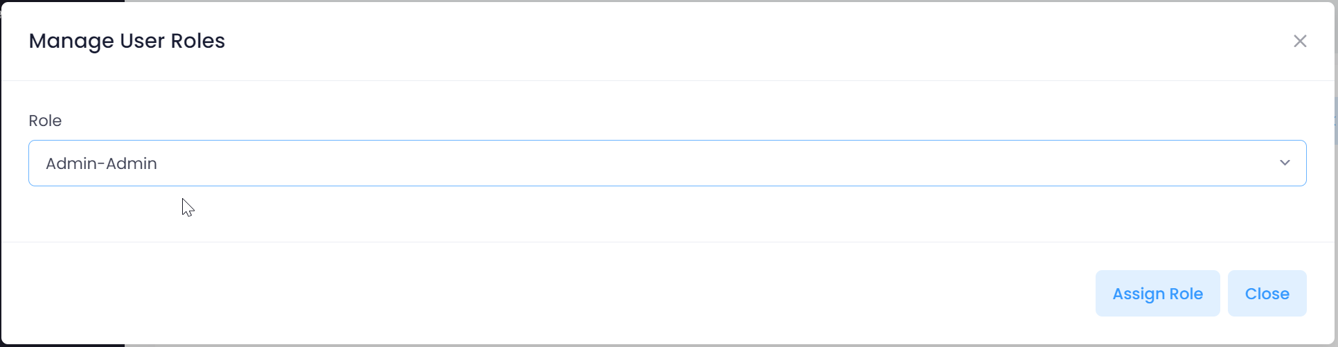
Task: Expand the Role list via the chevron arrow
Action: (x=1285, y=163)
